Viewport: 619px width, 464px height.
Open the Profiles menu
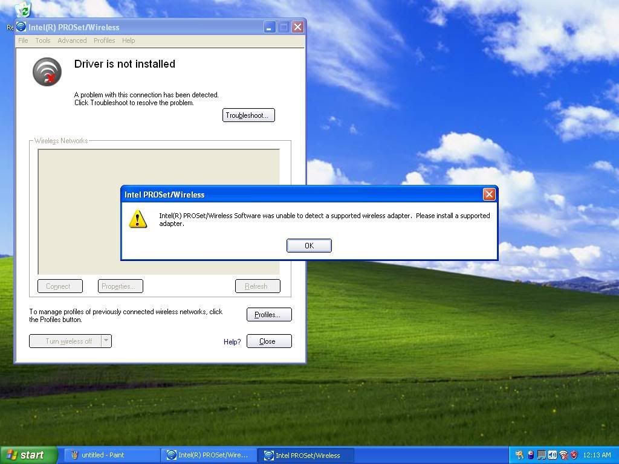[x=104, y=40]
